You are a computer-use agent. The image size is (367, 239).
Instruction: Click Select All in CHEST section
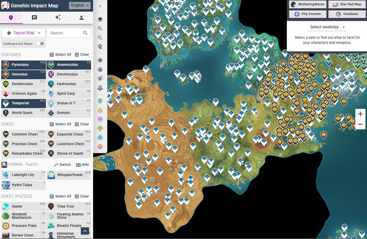[60, 124]
